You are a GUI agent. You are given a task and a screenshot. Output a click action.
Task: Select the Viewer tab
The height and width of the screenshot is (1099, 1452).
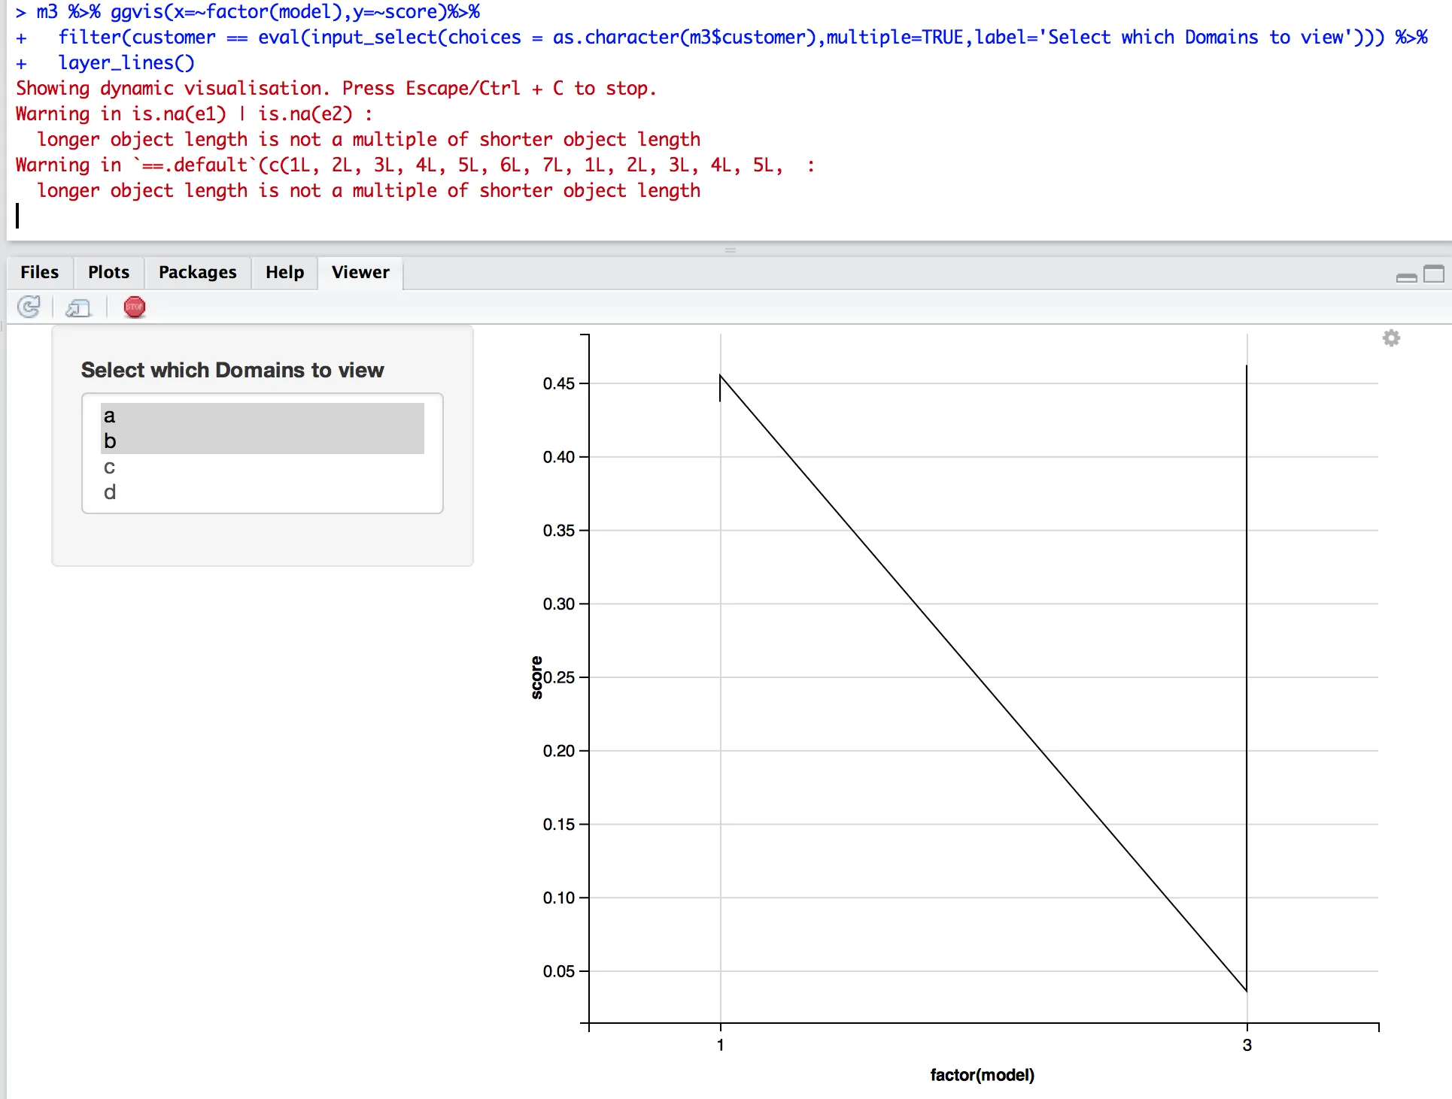pyautogui.click(x=360, y=272)
